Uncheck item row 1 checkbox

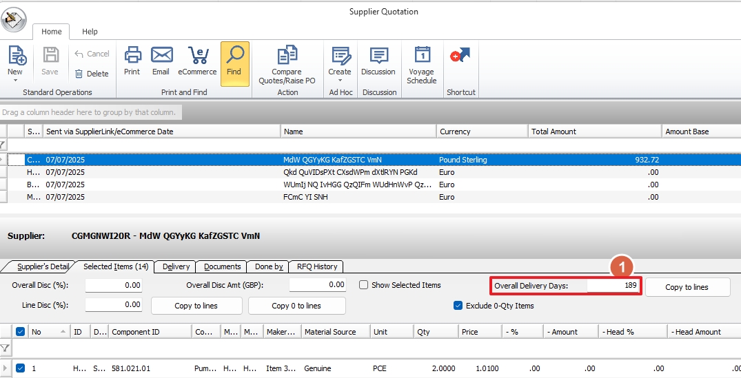20,368
